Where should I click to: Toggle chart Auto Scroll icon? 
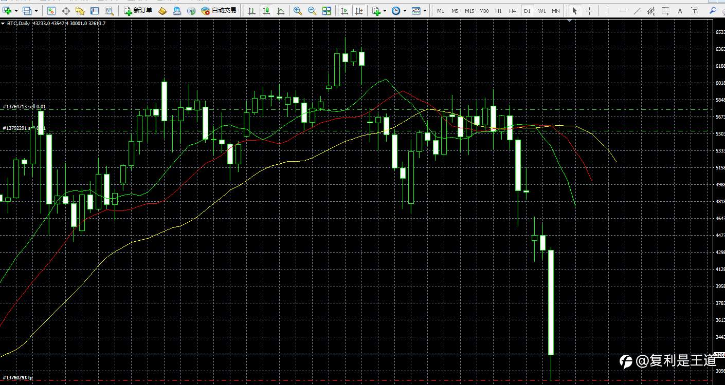(x=345, y=11)
